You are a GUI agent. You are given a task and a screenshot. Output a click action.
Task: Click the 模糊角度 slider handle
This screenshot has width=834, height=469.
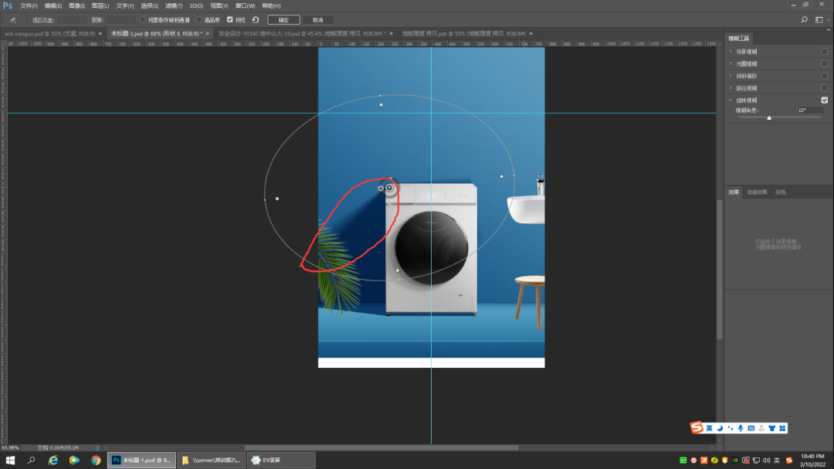pyautogui.click(x=769, y=117)
